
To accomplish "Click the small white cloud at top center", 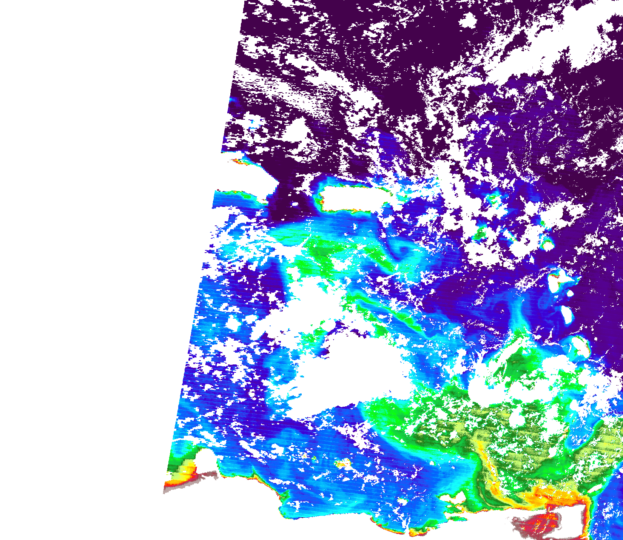I will pyautogui.click(x=468, y=20).
